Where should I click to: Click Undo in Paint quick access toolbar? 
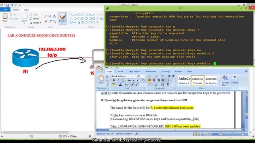12,5
